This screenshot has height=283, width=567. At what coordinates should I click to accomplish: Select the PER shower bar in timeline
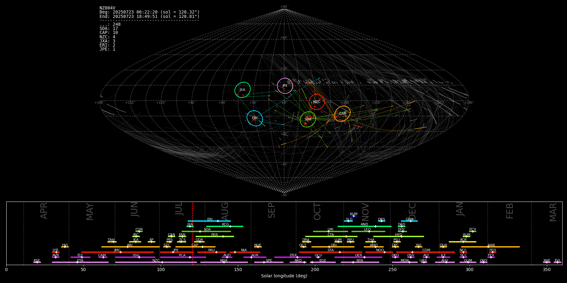[215, 236]
